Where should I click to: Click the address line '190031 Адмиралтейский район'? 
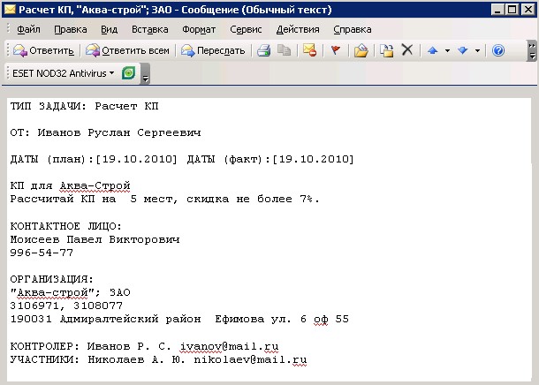[105, 319]
